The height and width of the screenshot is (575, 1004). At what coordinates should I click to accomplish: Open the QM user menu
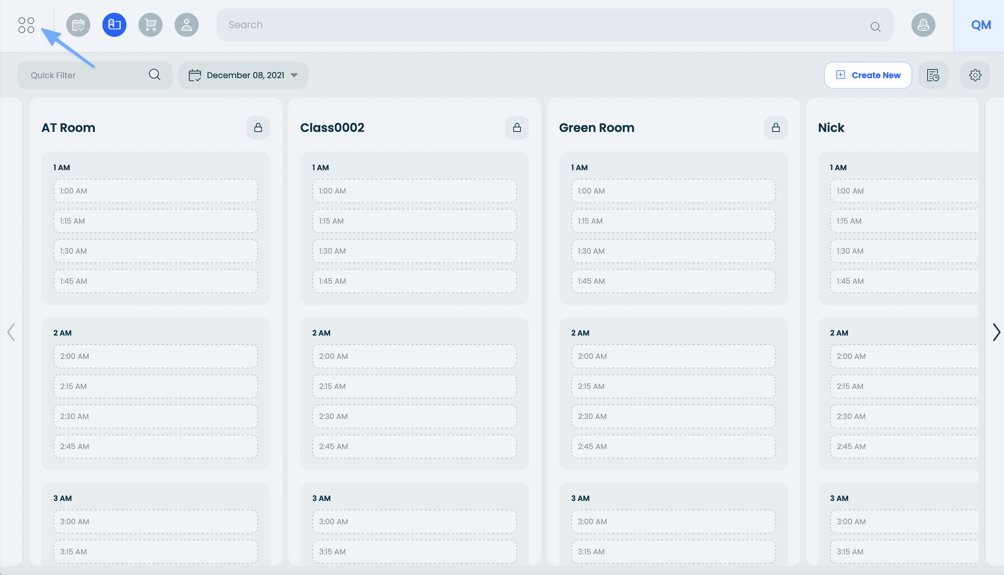[981, 25]
